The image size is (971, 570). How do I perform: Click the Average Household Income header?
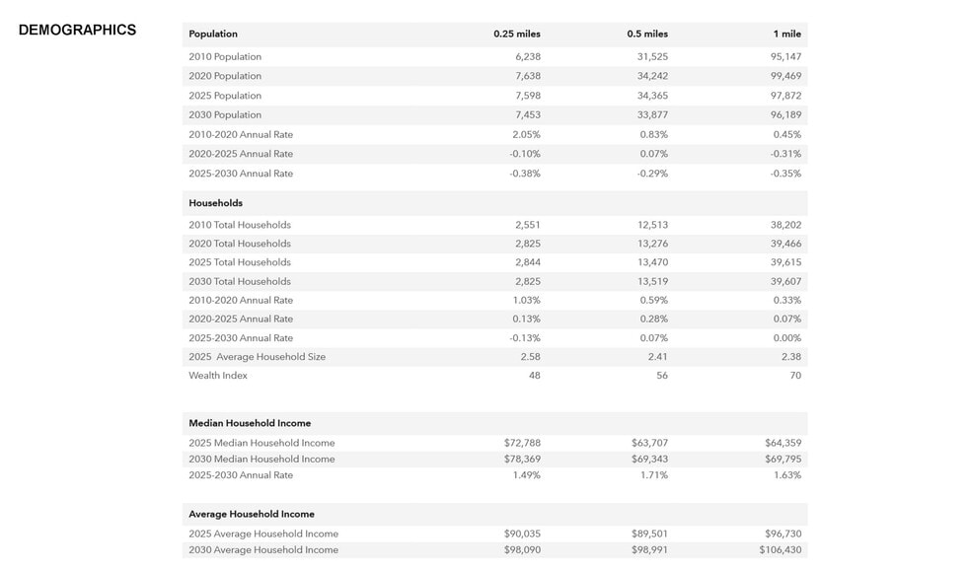click(x=252, y=515)
